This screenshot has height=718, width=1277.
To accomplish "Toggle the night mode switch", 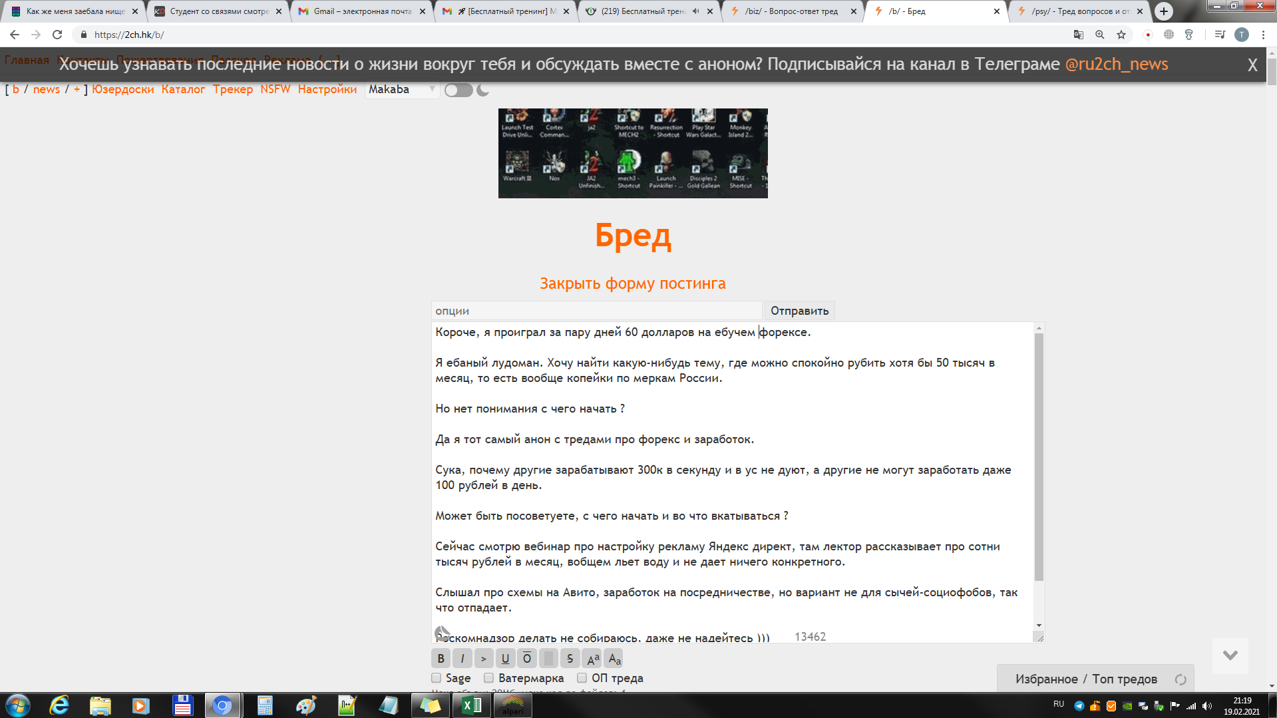I will [458, 90].
